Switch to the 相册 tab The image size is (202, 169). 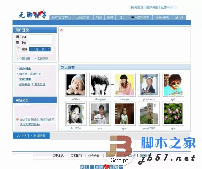(x=99, y=17)
